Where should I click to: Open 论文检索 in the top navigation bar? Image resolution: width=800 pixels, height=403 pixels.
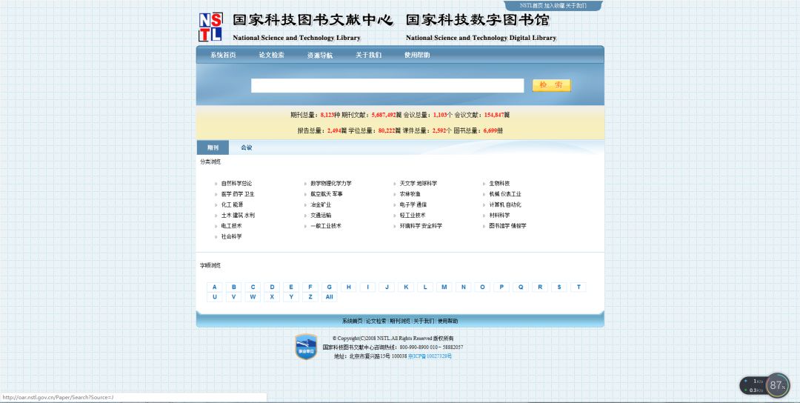pyautogui.click(x=271, y=55)
